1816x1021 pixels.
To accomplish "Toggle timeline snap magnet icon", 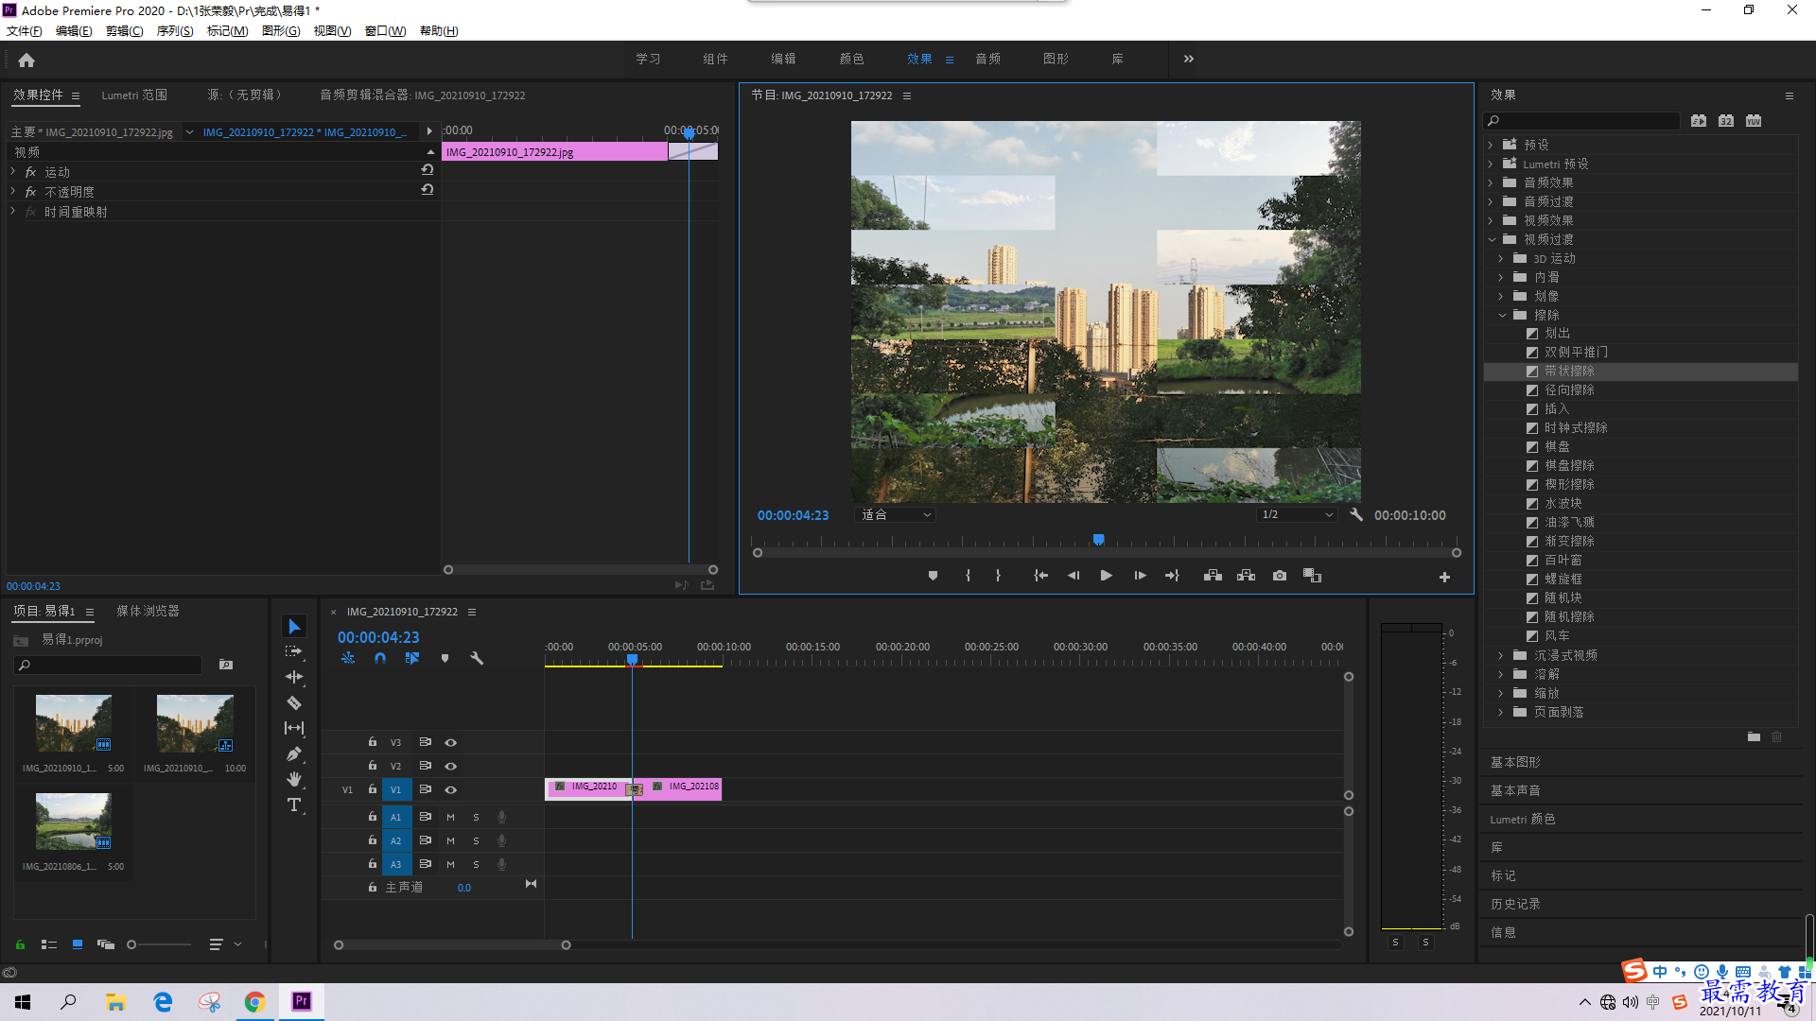I will [380, 658].
